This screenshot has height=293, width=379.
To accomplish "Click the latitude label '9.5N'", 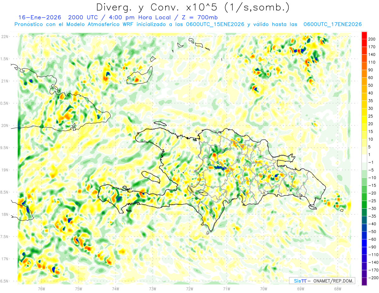I will tap(5, 148).
